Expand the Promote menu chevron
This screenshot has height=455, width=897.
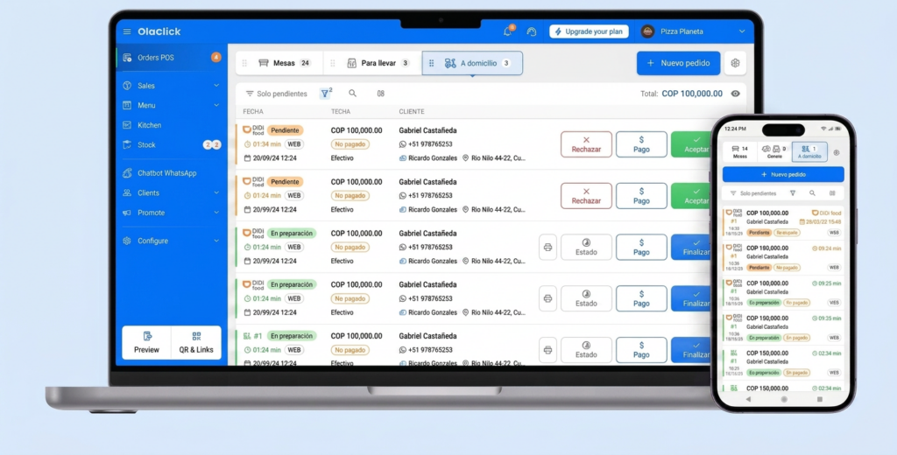click(216, 213)
